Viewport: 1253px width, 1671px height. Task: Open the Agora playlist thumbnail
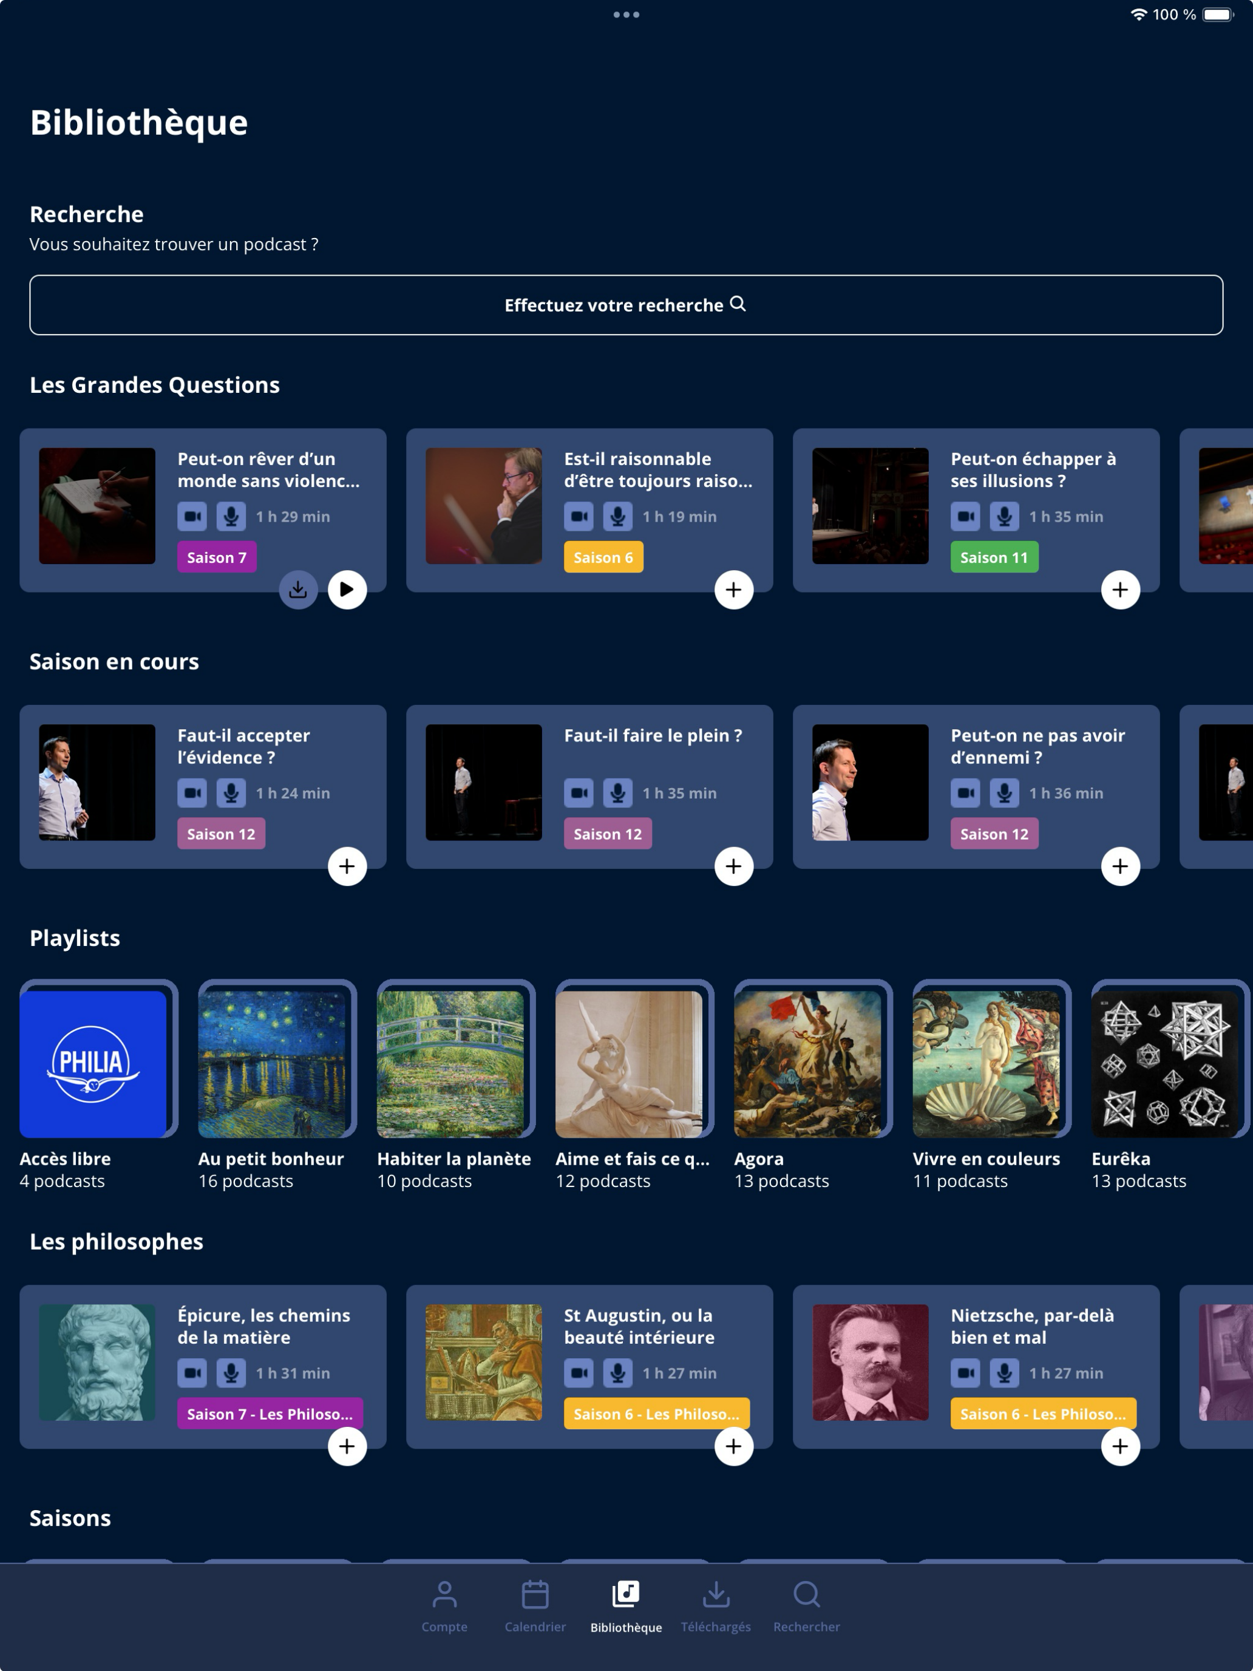tap(807, 1064)
